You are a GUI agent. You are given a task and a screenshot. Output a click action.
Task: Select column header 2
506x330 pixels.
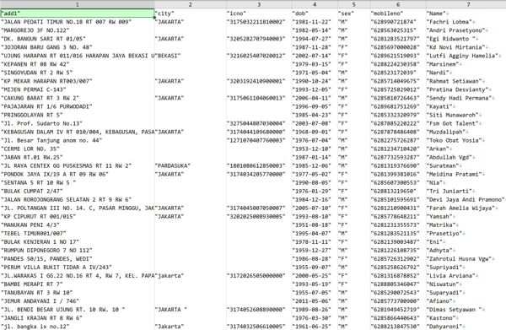coord(191,4)
